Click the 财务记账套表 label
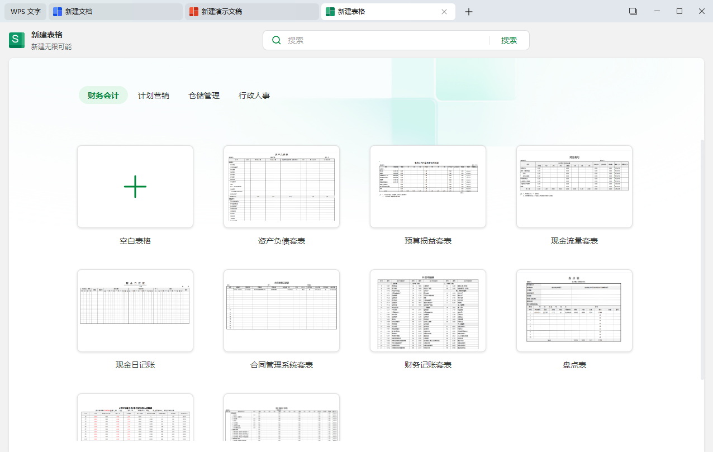This screenshot has width=713, height=452. coord(428,365)
